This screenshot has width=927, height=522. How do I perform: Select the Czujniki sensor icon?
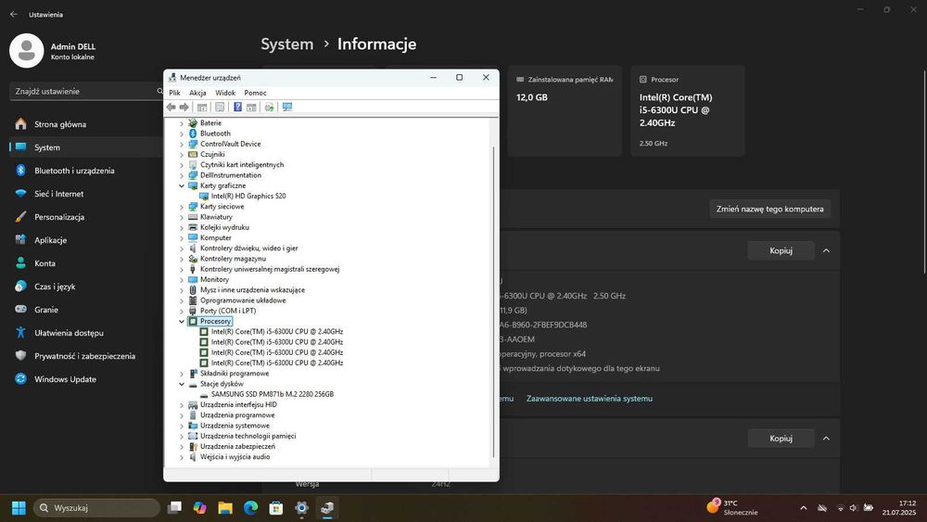tap(193, 154)
